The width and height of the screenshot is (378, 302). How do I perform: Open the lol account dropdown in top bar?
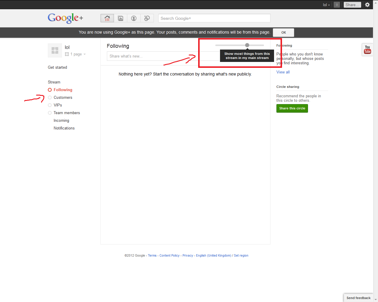pos(326,5)
